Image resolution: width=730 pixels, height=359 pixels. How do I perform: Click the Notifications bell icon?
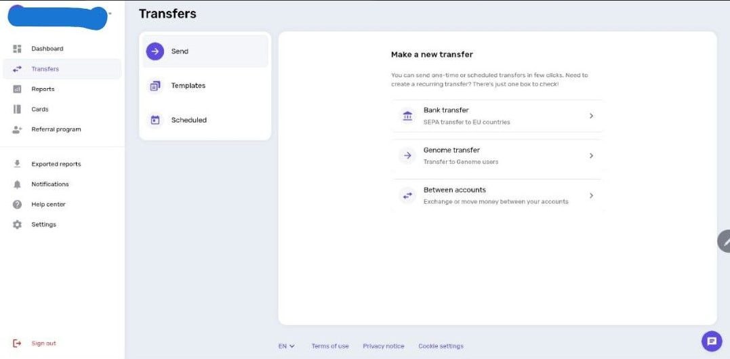pos(17,185)
